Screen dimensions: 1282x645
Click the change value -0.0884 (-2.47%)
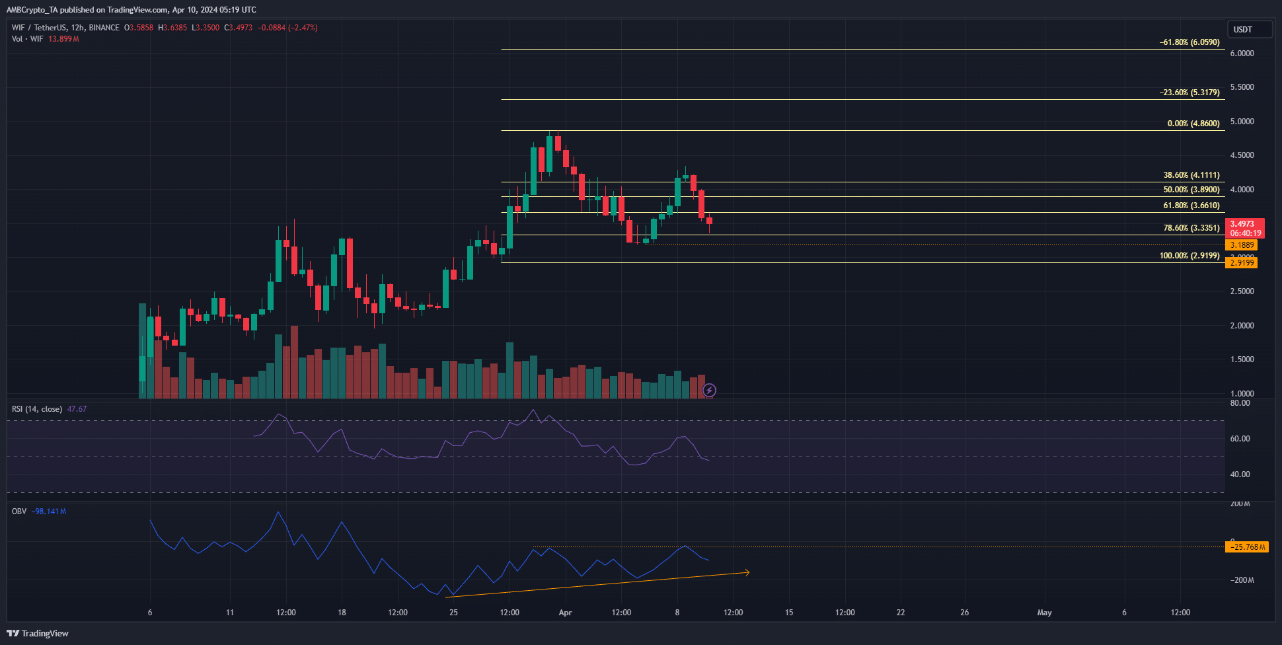click(287, 28)
